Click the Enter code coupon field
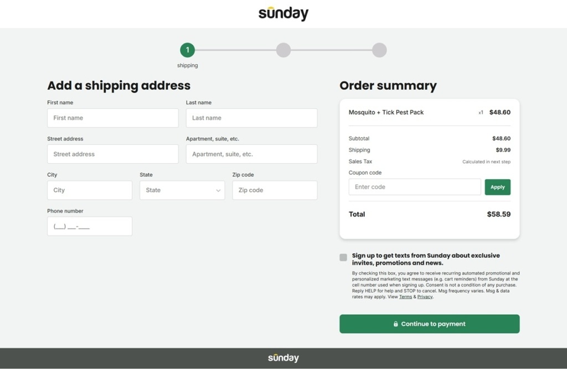The image size is (567, 369). (415, 187)
